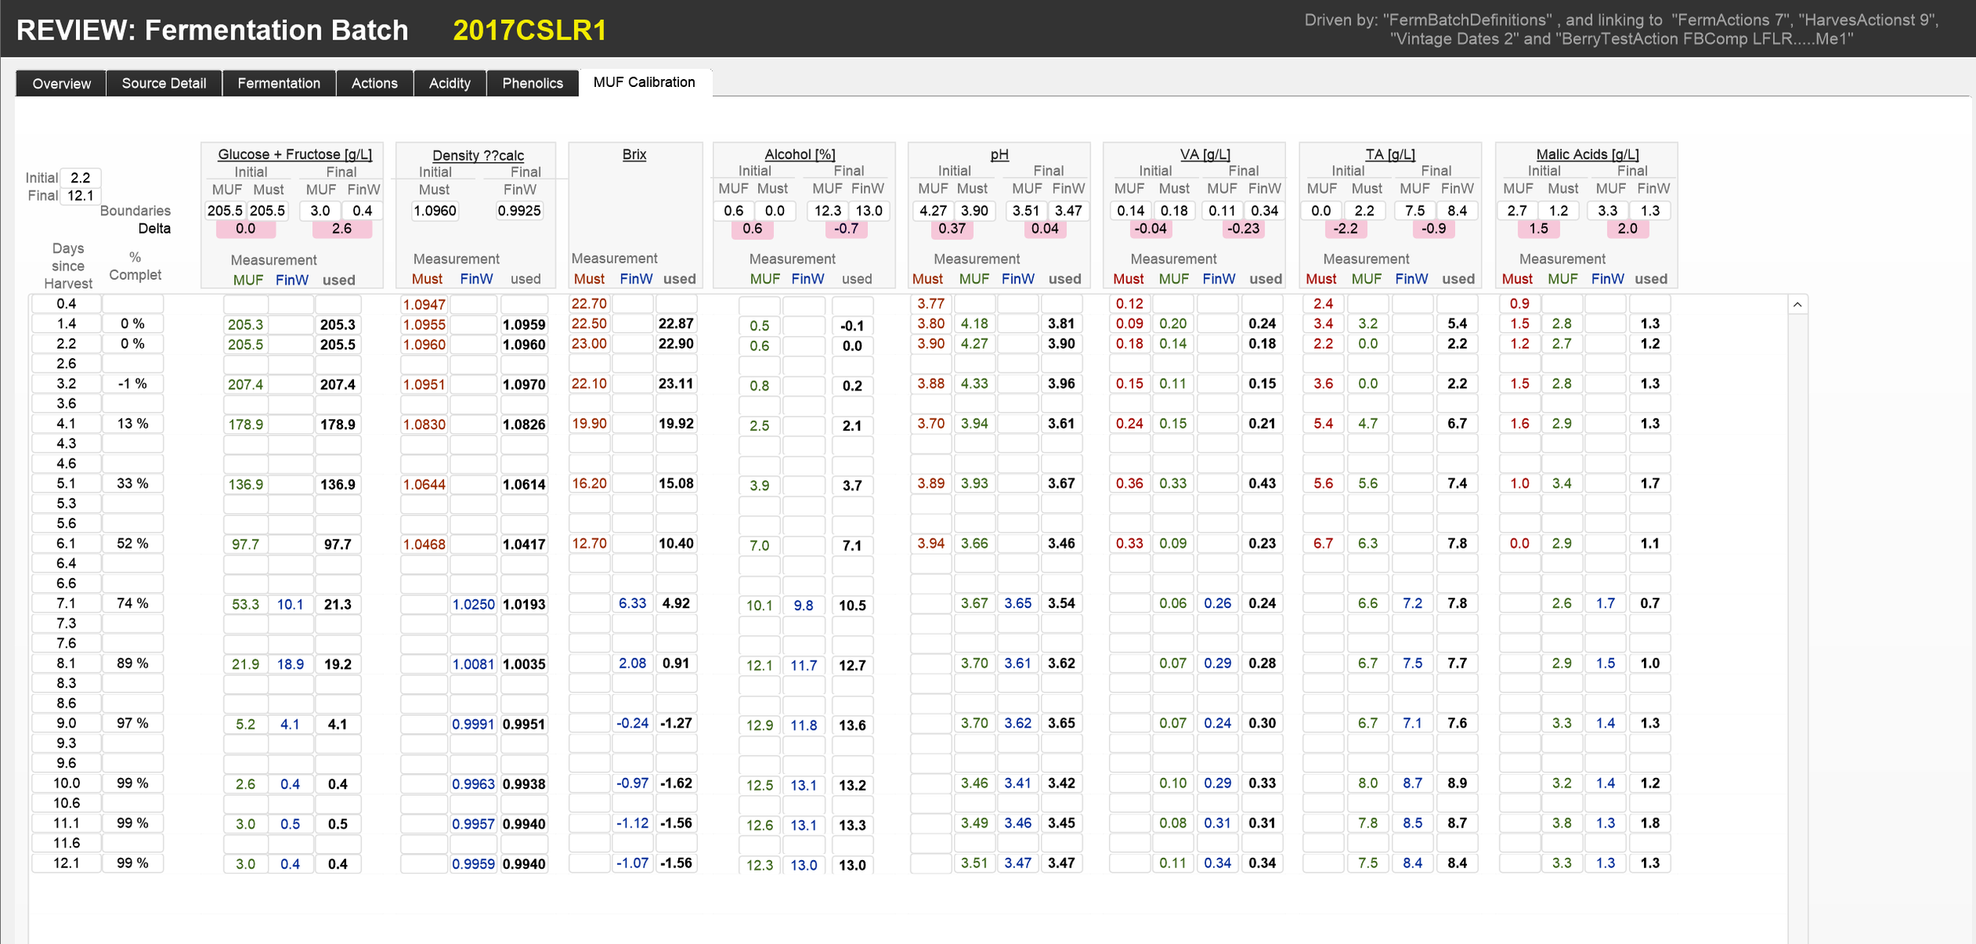Click the TA final FinW boundary 8.4
1976x944 pixels.
pyautogui.click(x=1457, y=211)
